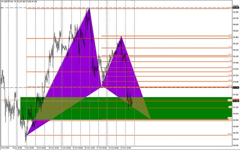
Task: Click the 17 Oct 20:00 time label
Action: (102, 148)
